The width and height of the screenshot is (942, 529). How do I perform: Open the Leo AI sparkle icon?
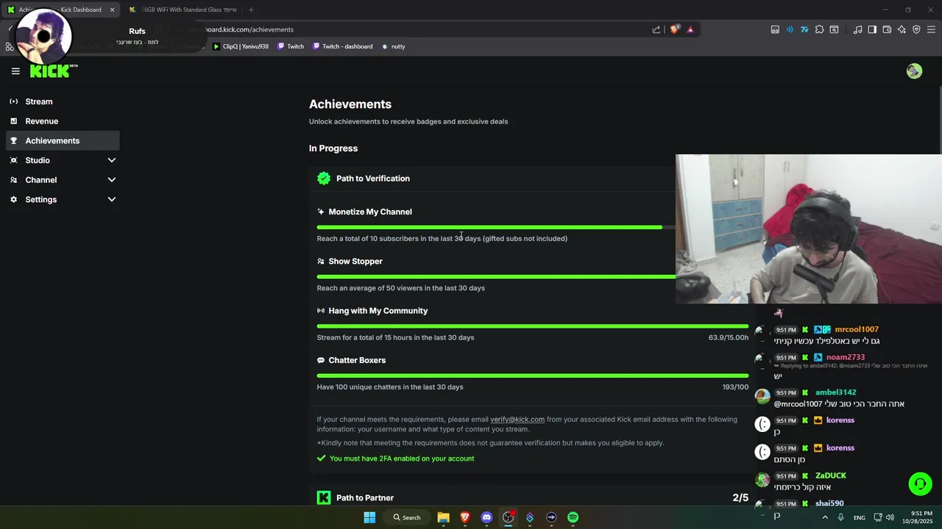click(902, 29)
